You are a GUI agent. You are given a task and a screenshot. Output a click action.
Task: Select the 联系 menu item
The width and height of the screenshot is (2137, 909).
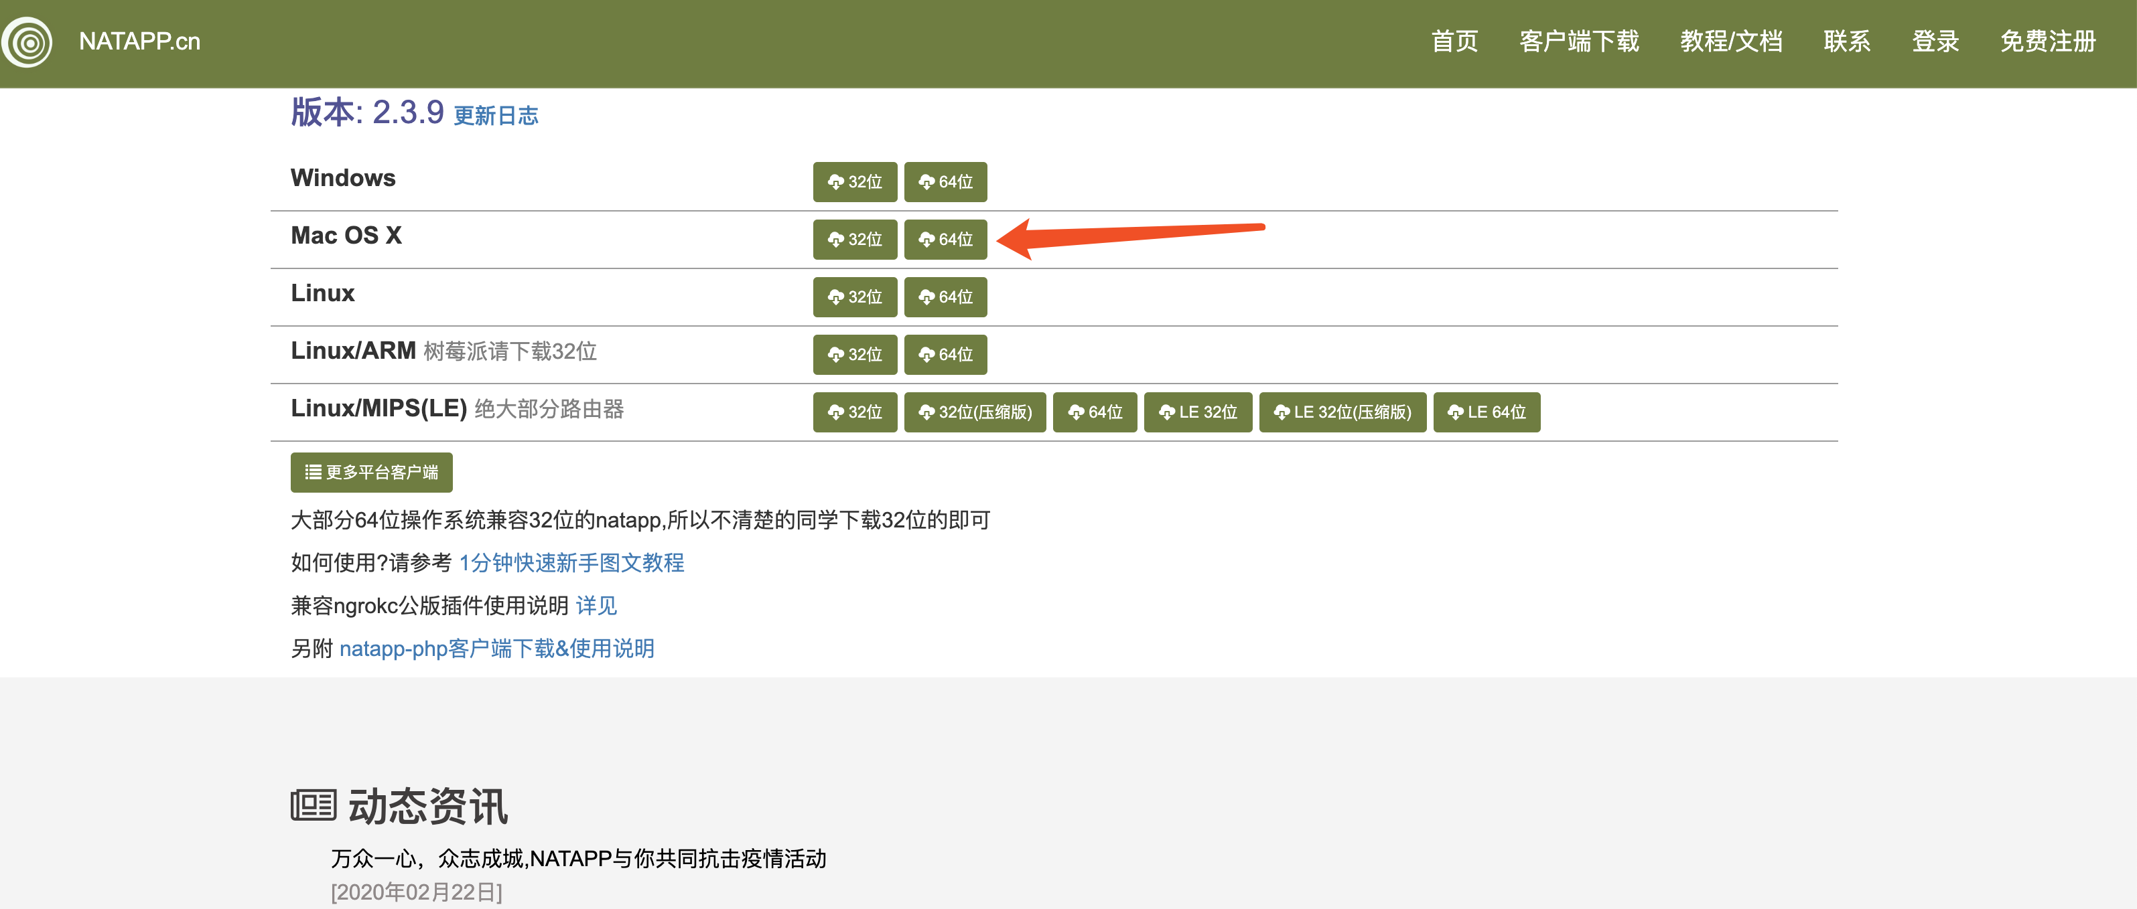(x=1847, y=42)
